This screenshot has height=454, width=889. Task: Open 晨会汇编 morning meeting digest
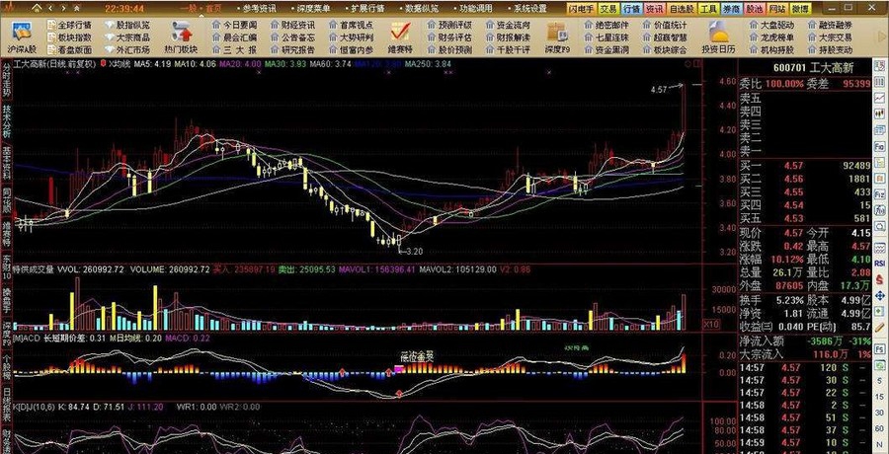[x=234, y=38]
